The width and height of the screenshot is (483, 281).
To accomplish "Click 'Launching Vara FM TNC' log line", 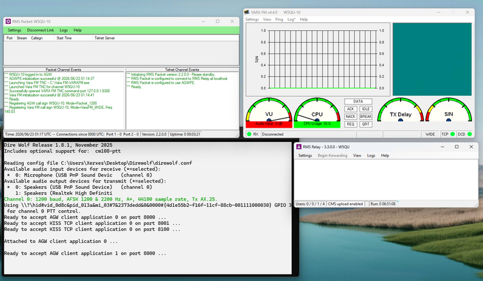I will (x=47, y=83).
